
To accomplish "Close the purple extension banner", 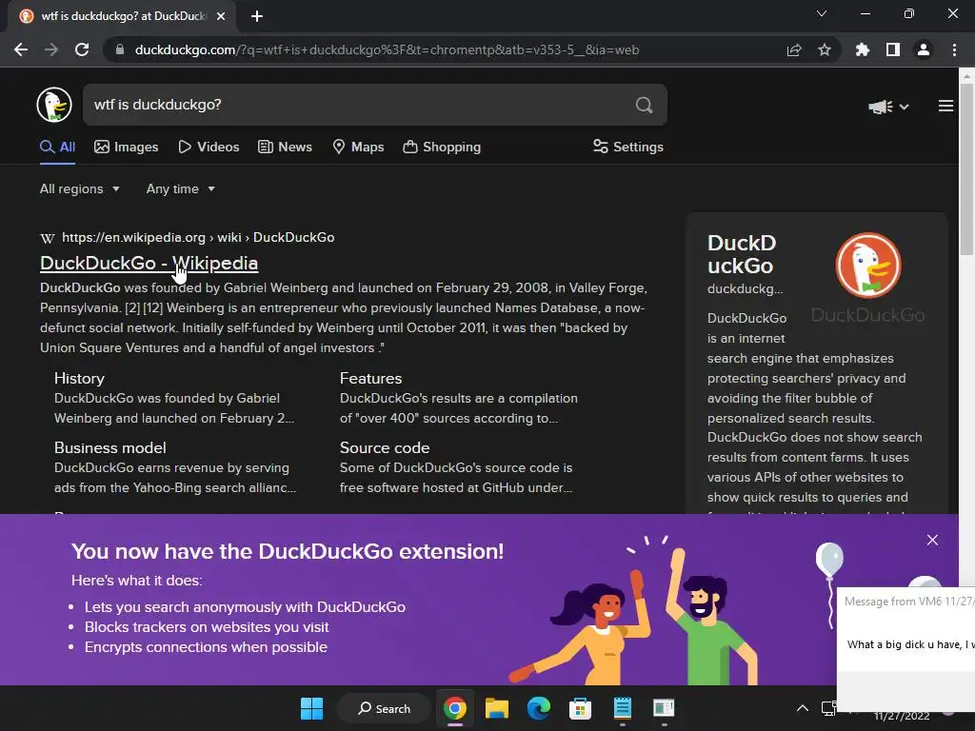I will 932,541.
